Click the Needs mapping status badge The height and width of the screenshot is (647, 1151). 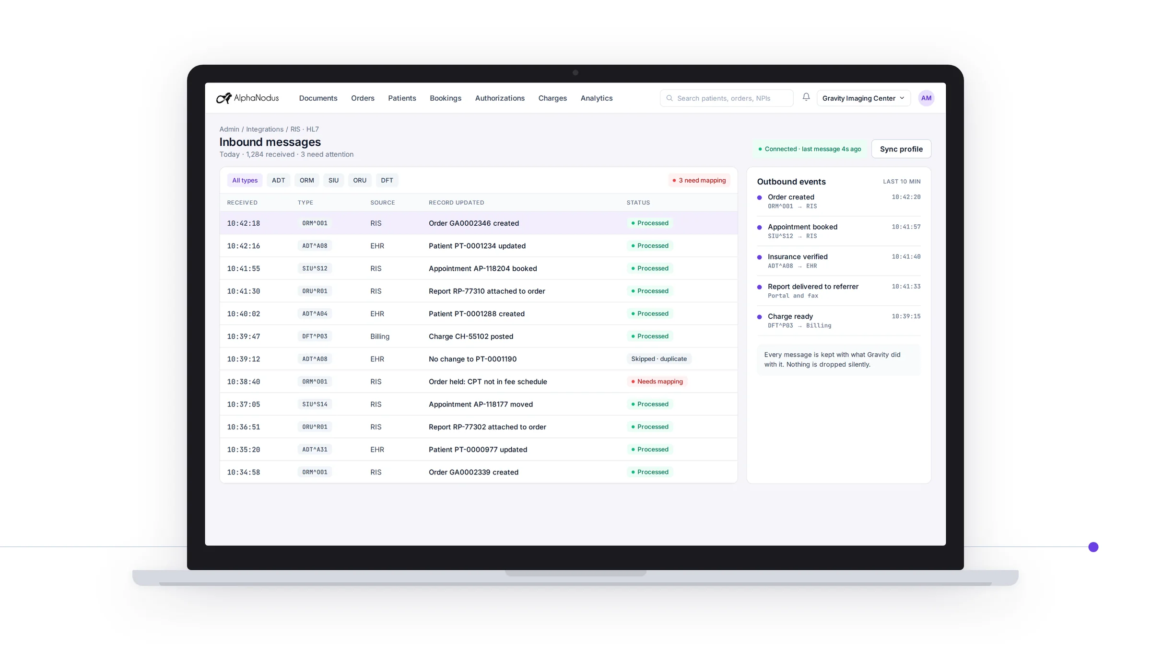coord(657,381)
